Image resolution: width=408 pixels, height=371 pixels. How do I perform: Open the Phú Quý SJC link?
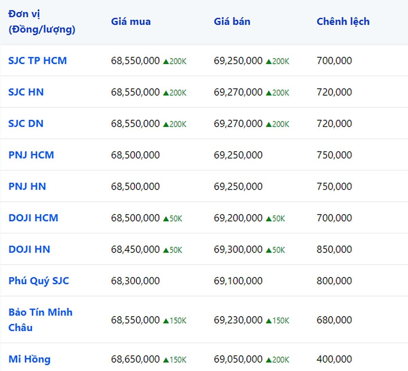39,281
